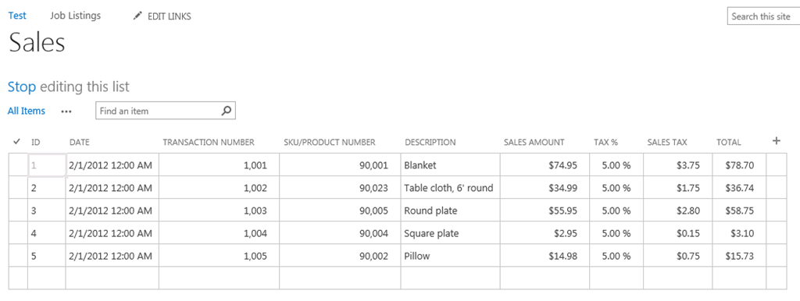Click the empty new-row ID cell at bottom
Image resolution: width=800 pixels, height=301 pixels.
(46, 278)
